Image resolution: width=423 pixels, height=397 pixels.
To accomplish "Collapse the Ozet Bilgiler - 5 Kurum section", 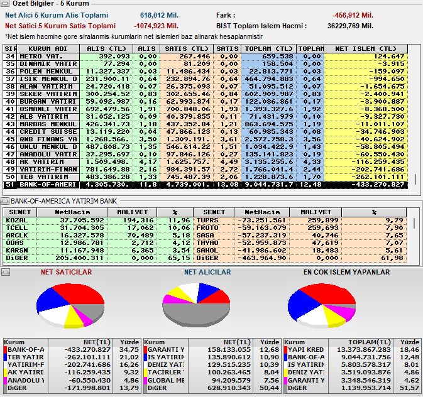I will click(5, 3).
